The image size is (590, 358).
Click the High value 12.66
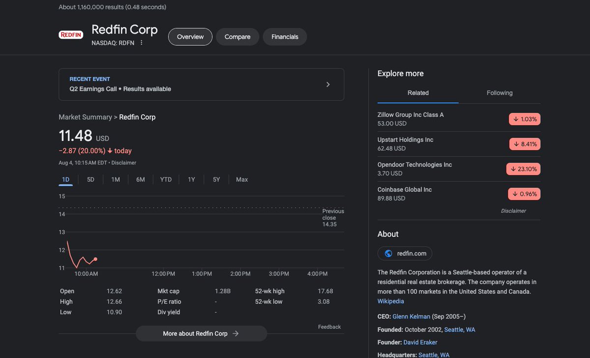[x=114, y=302]
